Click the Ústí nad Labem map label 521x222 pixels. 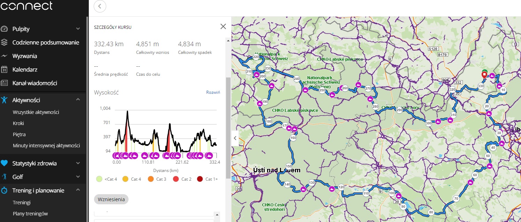coord(277,170)
